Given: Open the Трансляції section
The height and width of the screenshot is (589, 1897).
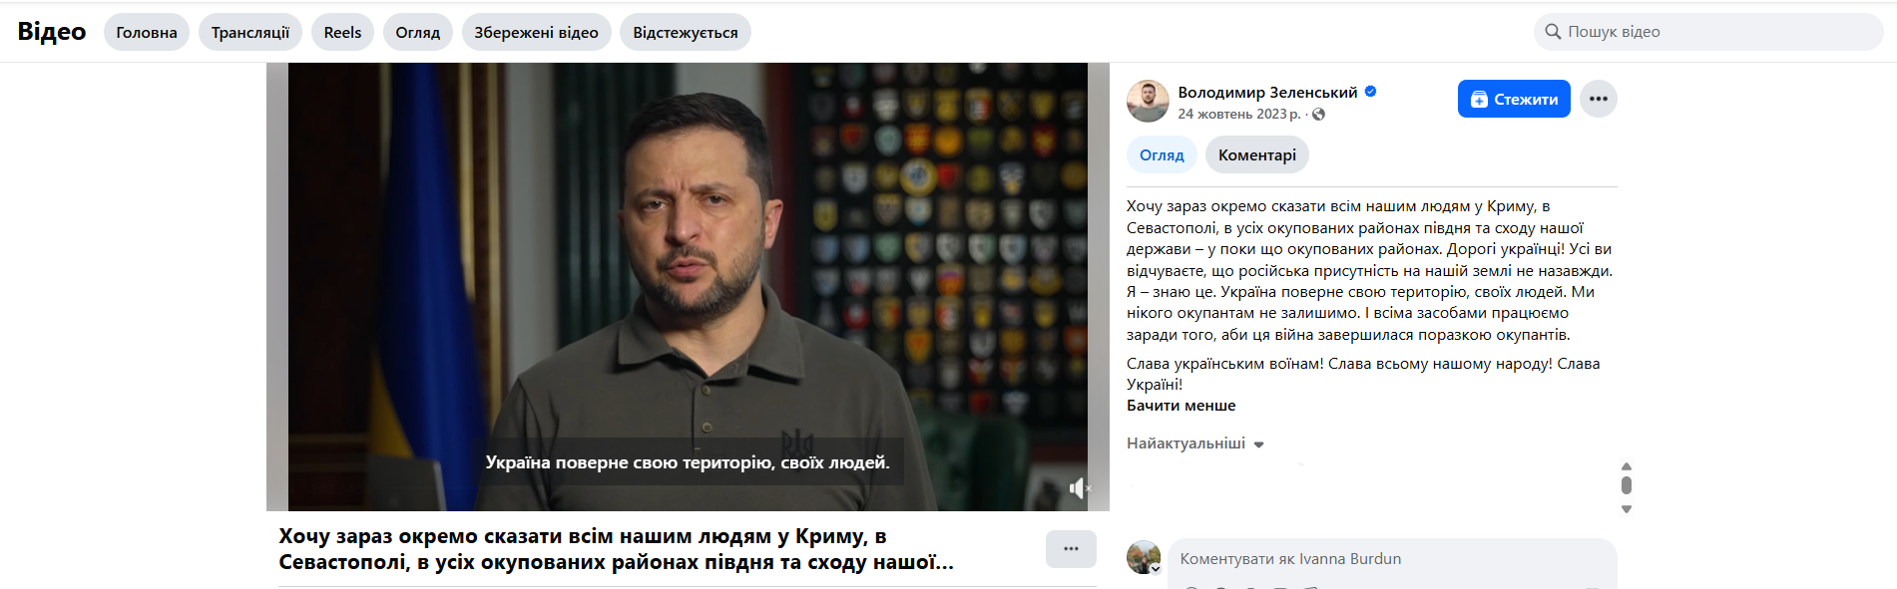Looking at the screenshot, I should 250,32.
